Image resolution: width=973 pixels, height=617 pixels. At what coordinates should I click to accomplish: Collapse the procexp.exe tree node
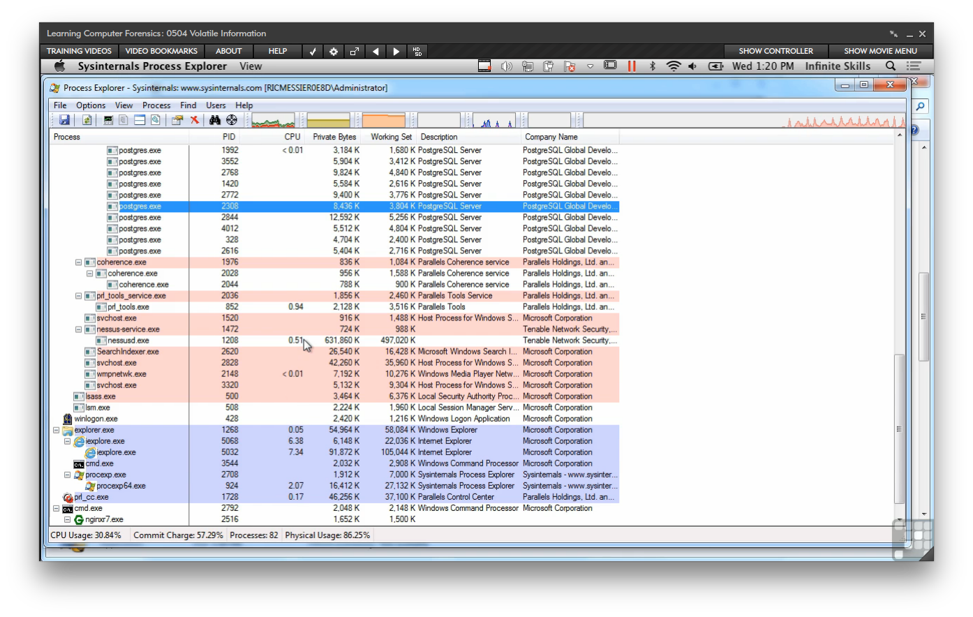click(67, 475)
